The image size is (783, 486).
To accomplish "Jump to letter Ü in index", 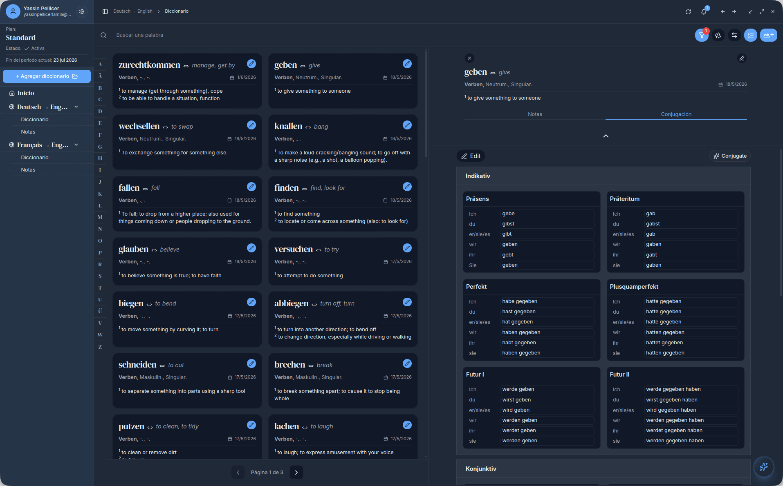I will 100,311.
